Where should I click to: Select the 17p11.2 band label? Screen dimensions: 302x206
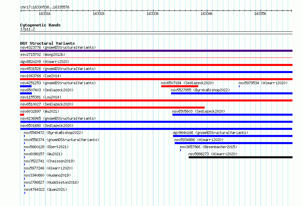click(27, 29)
